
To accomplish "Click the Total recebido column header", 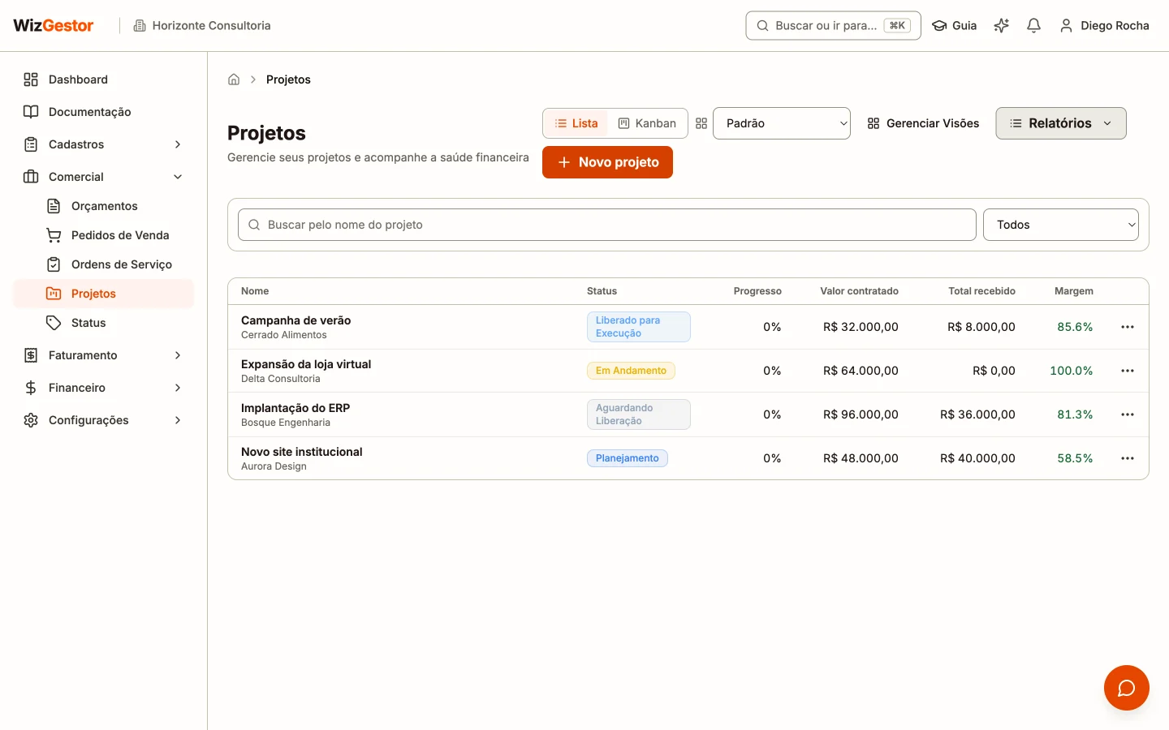I will (x=981, y=291).
